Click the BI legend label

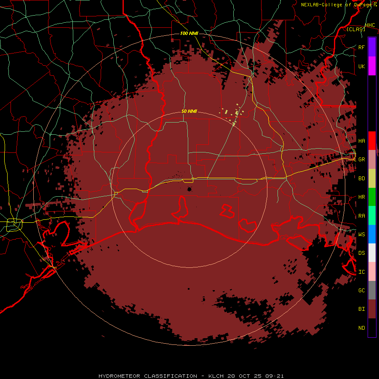tap(361, 309)
